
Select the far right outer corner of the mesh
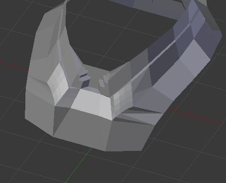(222, 36)
